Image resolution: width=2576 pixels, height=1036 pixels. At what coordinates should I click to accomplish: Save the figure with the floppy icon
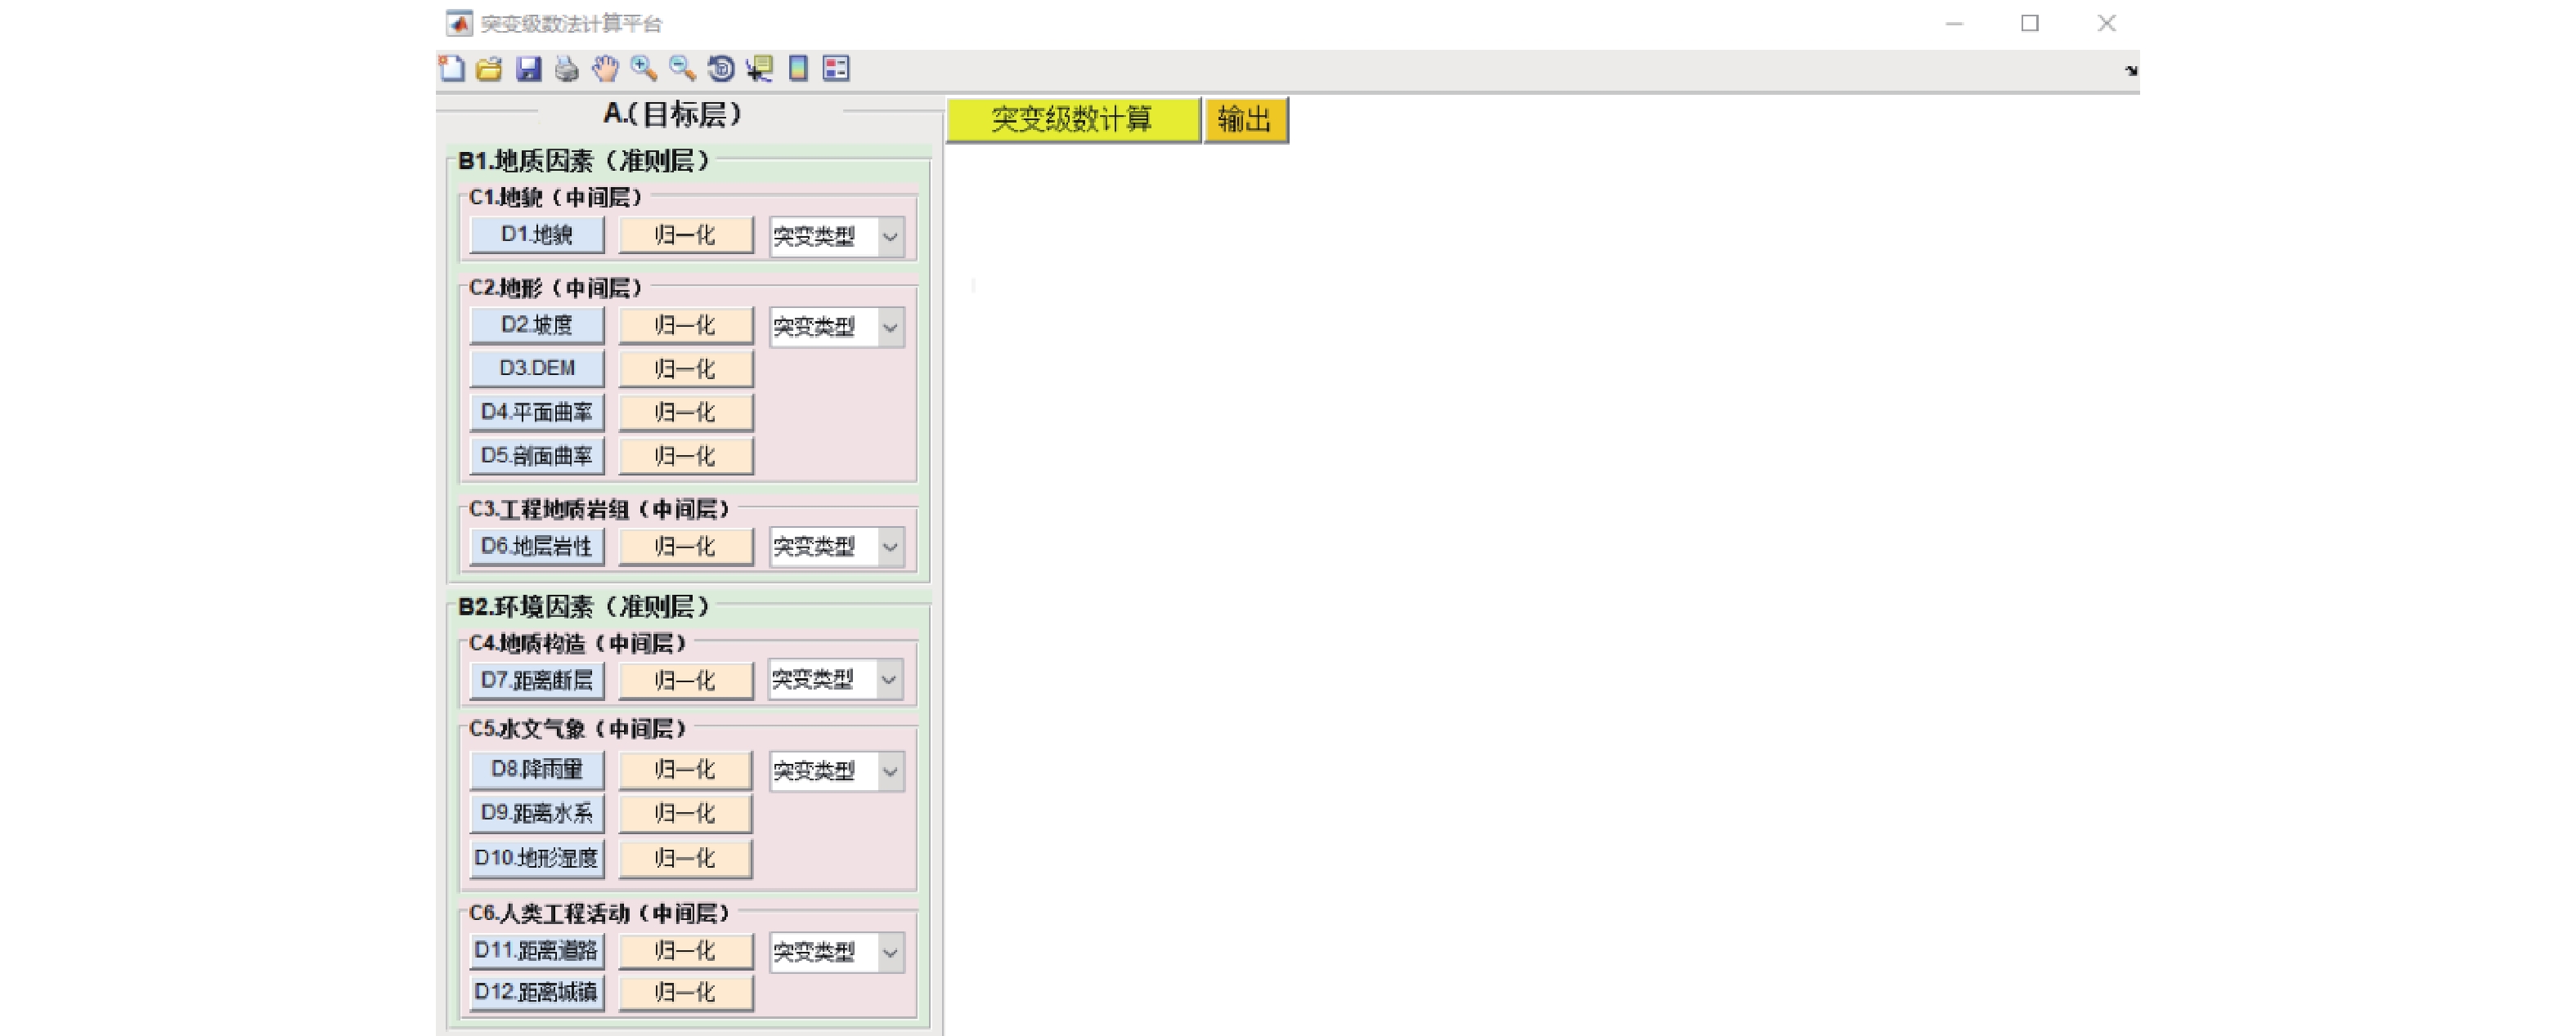point(528,68)
